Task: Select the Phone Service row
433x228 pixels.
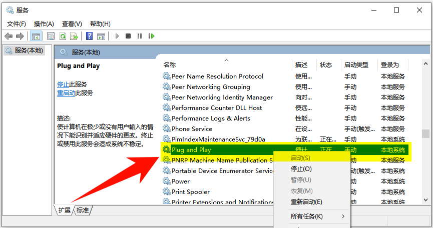Action: pos(285,128)
